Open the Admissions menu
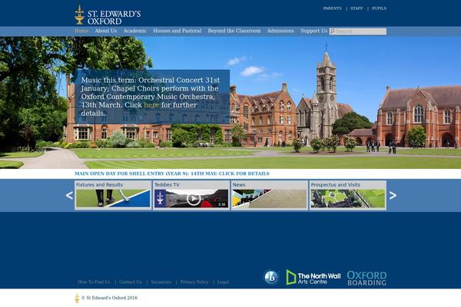Image resolution: width=461 pixels, height=307 pixels. [x=280, y=31]
